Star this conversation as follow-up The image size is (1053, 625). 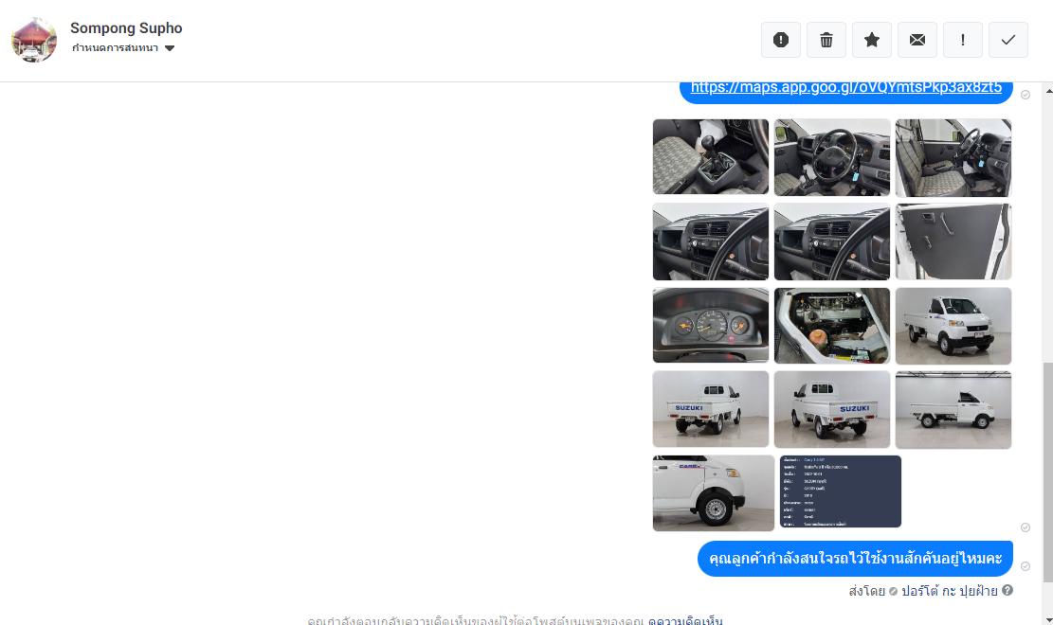872,41
